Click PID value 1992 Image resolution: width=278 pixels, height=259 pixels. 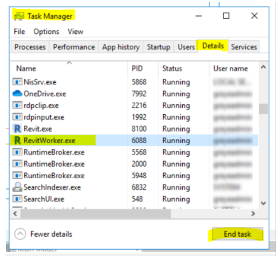[139, 117]
